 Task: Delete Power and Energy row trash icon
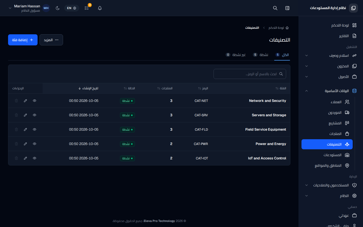pos(16,144)
